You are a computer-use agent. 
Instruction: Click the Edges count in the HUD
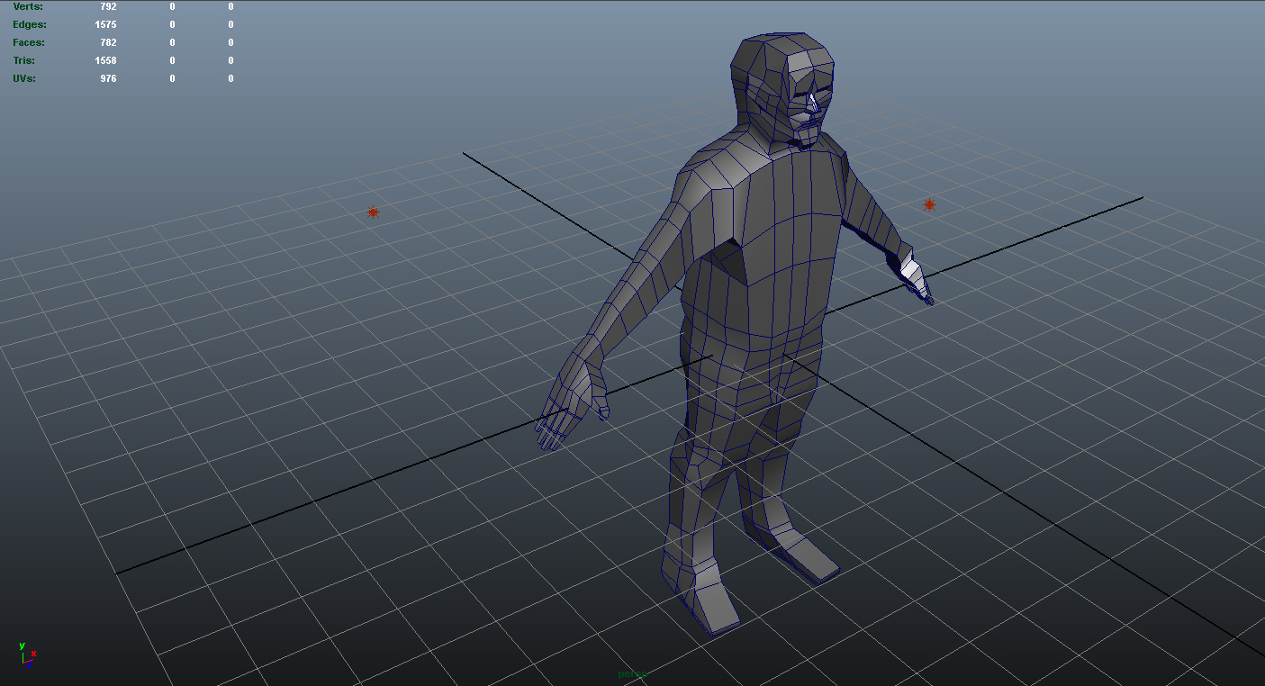point(105,24)
